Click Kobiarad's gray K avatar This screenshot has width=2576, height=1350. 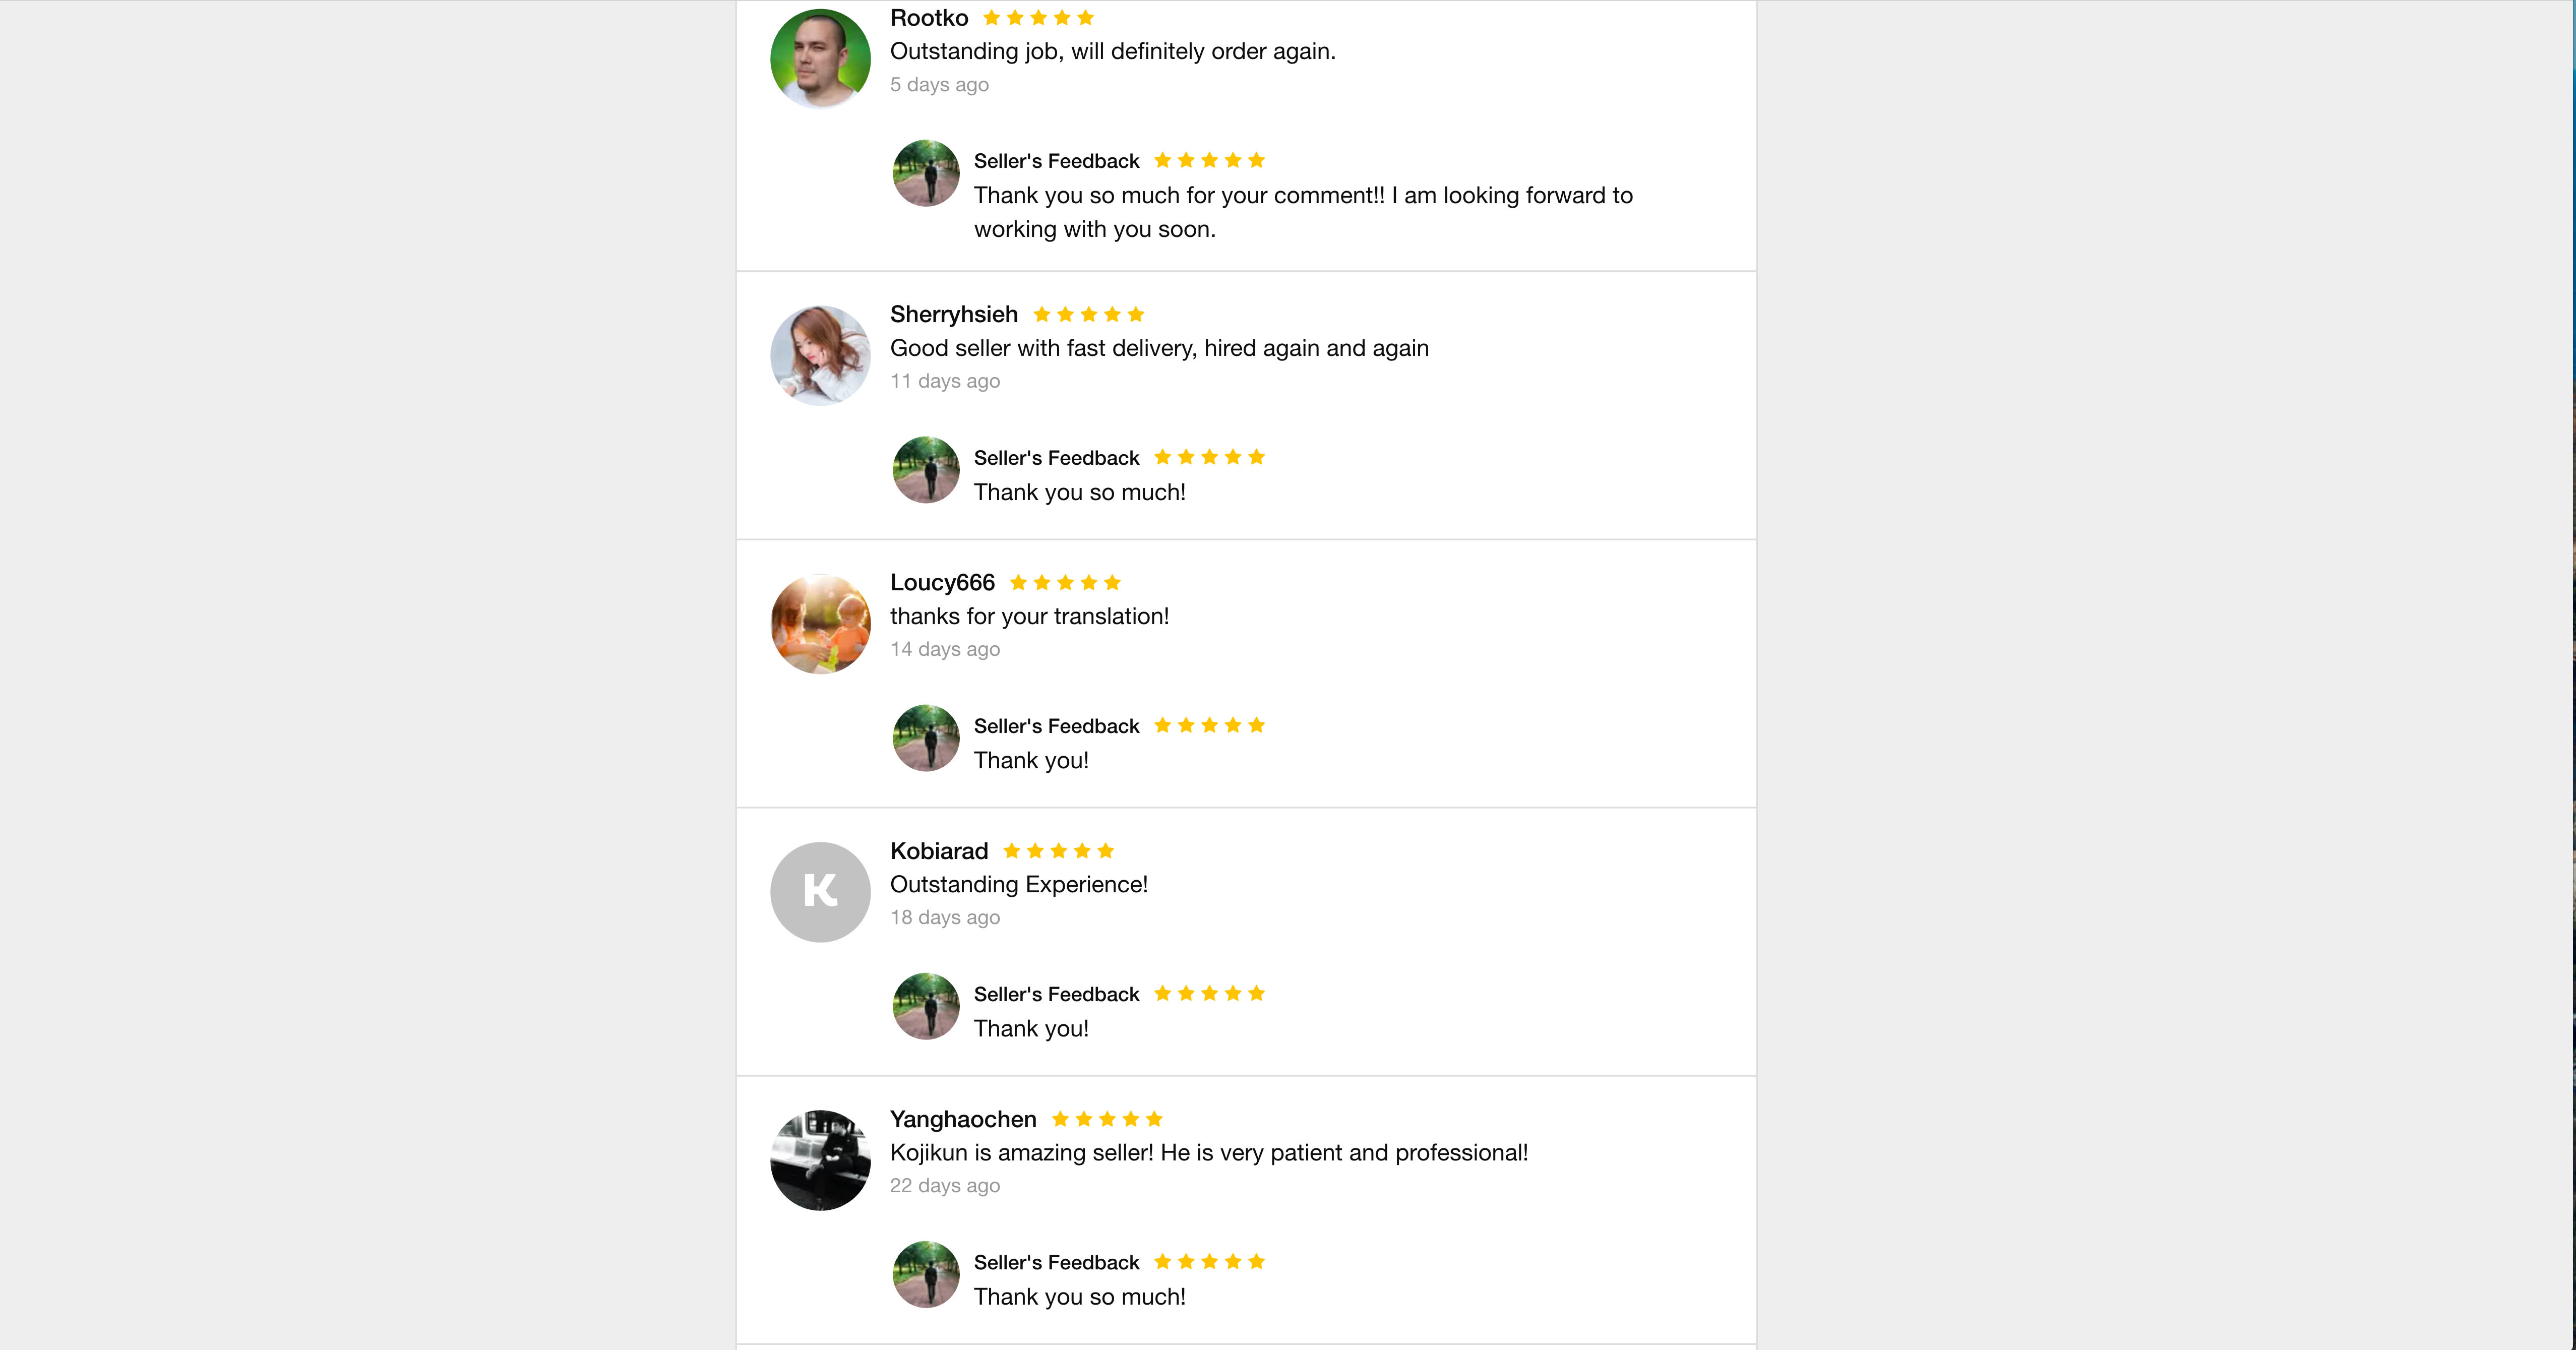pos(820,891)
